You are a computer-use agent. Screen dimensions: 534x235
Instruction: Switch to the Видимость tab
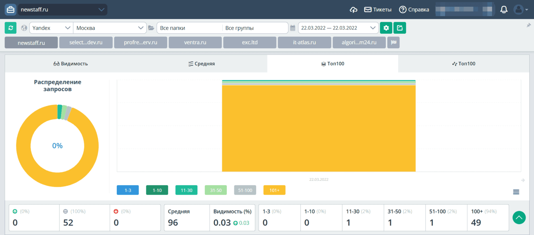tap(71, 64)
